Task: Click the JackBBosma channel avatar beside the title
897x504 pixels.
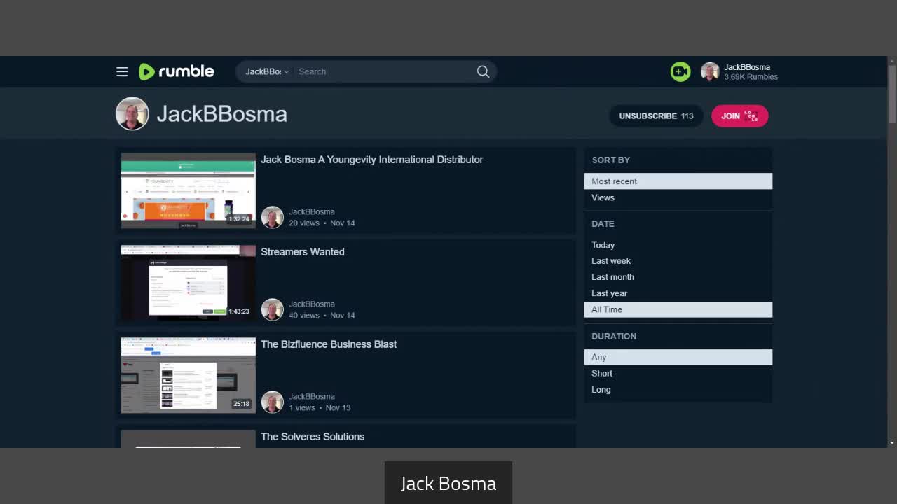Action: pyautogui.click(x=132, y=114)
